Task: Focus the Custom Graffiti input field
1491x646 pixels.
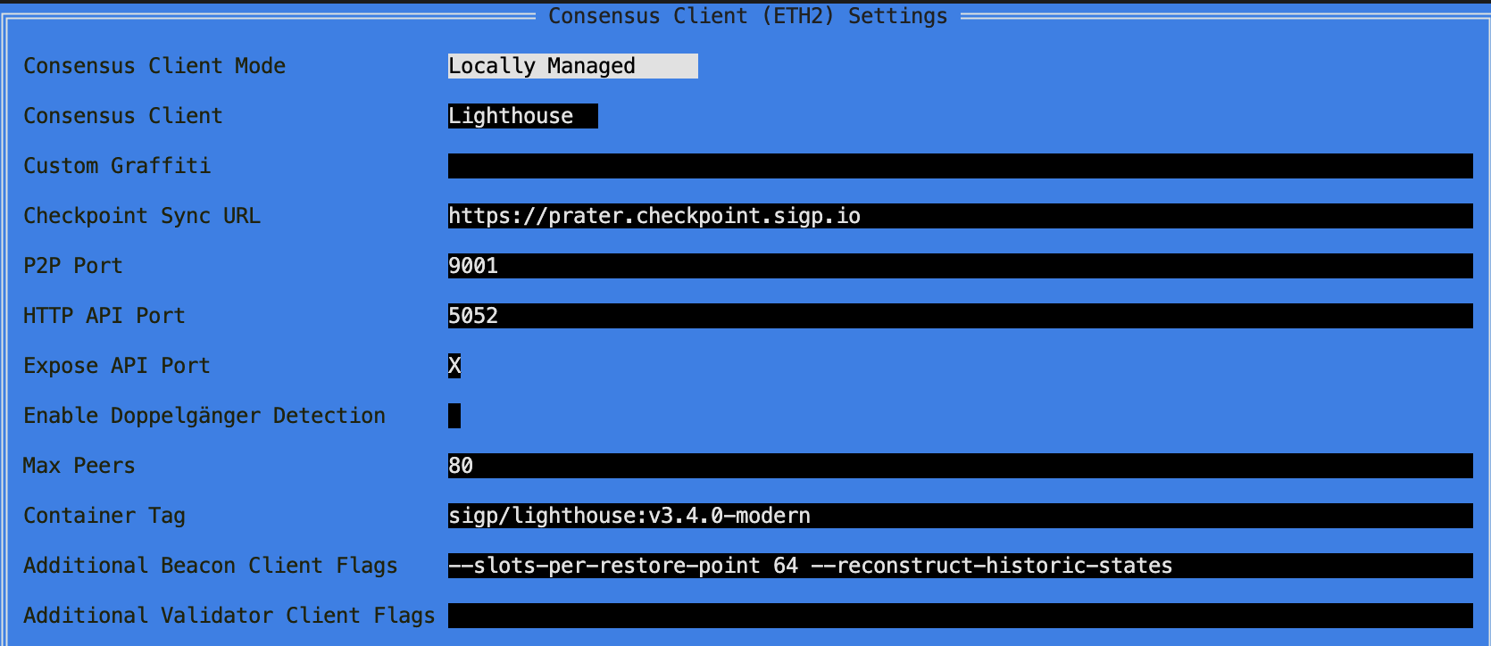Action: 960,166
